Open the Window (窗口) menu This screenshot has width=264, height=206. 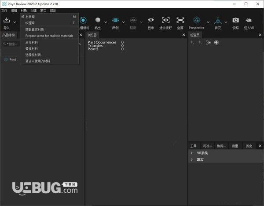pyautogui.click(x=43, y=11)
